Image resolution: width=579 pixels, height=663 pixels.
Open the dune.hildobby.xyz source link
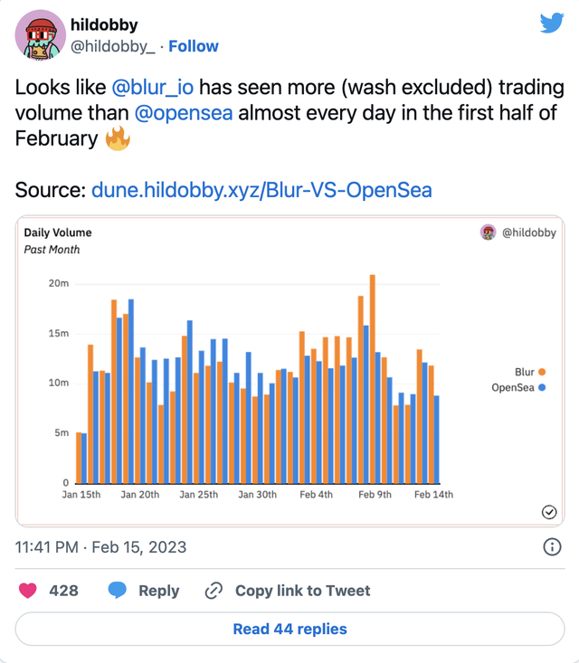point(261,190)
